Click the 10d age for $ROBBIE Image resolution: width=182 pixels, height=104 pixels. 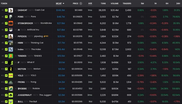click(90, 88)
